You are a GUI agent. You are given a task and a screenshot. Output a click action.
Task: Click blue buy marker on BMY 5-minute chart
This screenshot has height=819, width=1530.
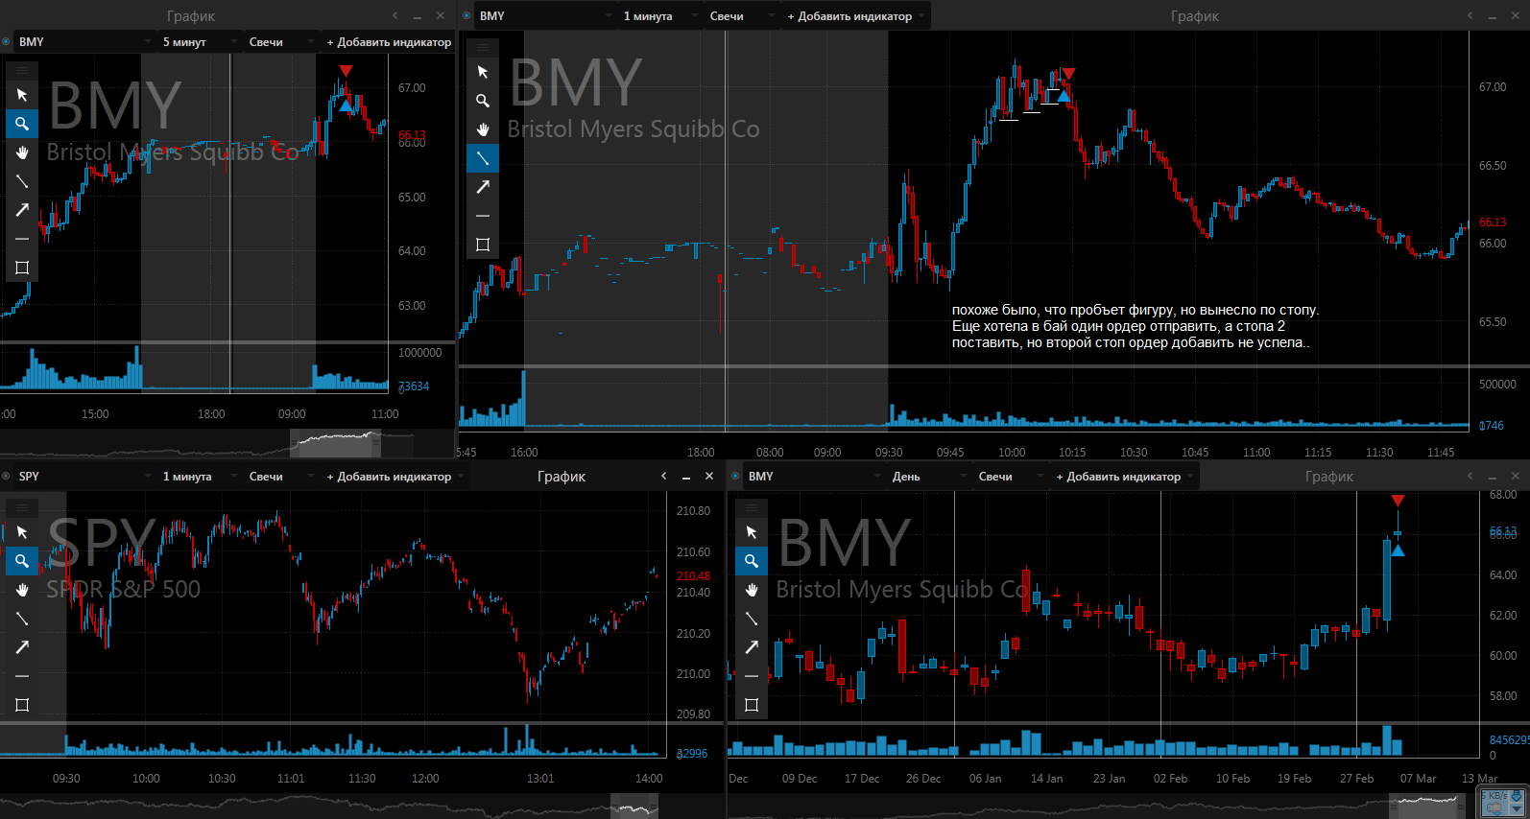346,105
